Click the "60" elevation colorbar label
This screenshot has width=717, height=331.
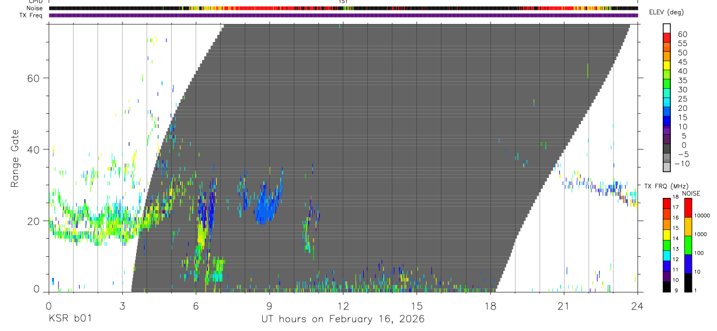(681, 34)
